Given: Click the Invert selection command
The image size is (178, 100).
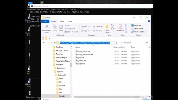Looking at the screenshot, I should click(x=139, y=32).
